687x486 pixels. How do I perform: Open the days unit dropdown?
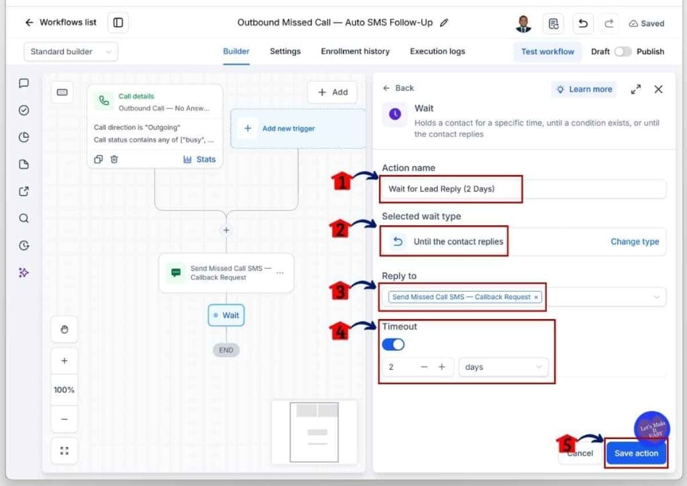point(503,367)
